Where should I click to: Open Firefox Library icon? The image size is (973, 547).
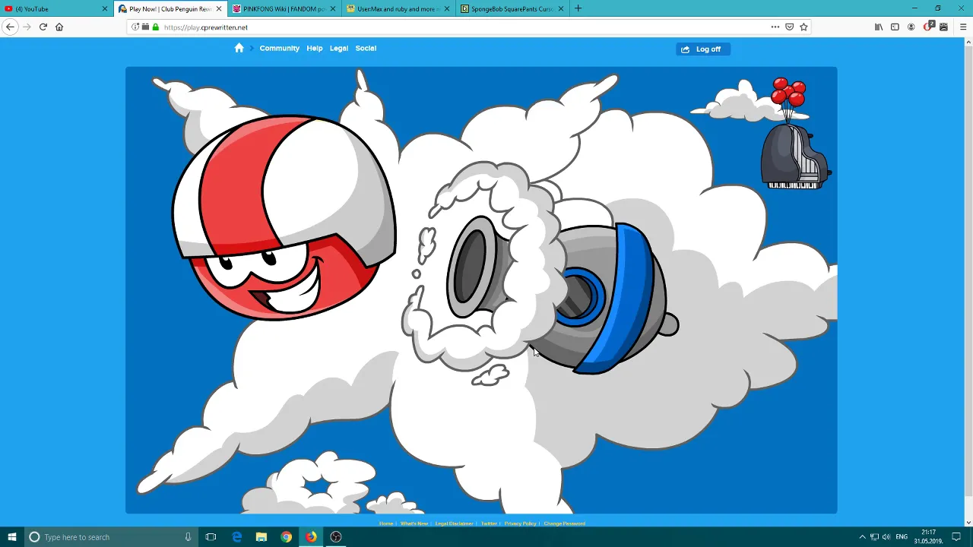(x=879, y=27)
